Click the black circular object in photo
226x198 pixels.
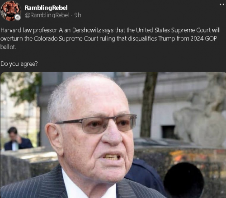pyautogui.click(x=184, y=180)
